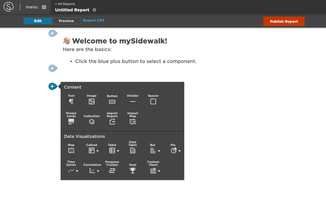This screenshot has height=197, width=326.
Task: Add a Correlation chart
Action: [x=92, y=168]
